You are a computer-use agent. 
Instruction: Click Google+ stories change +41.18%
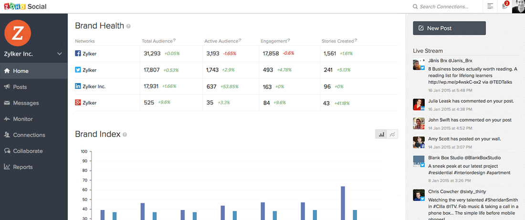342,104
